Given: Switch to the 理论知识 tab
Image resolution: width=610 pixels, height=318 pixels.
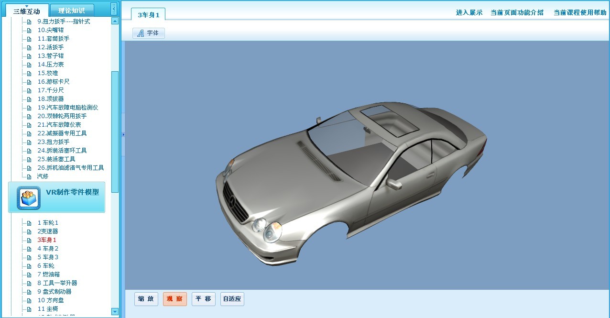Looking at the screenshot, I should pyautogui.click(x=72, y=11).
